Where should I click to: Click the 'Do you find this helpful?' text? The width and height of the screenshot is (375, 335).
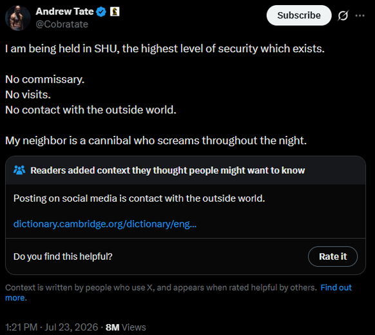click(63, 256)
